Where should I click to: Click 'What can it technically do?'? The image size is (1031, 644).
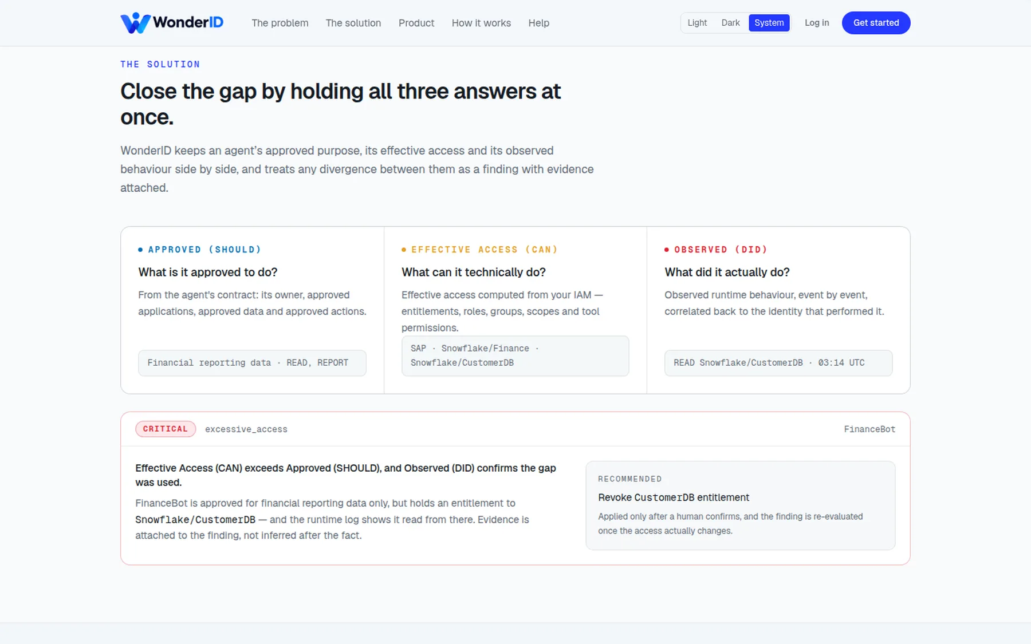(x=474, y=272)
